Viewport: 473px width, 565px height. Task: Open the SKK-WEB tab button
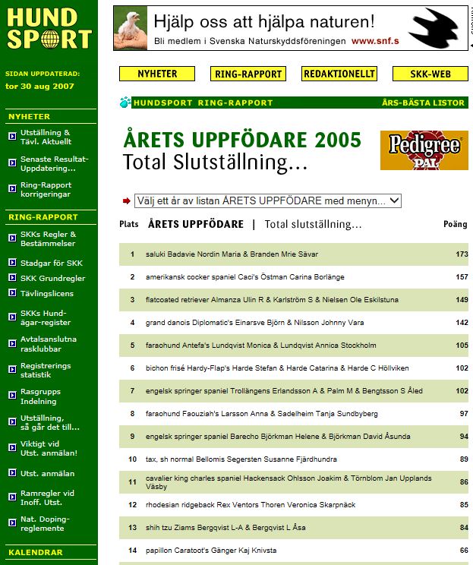pyautogui.click(x=430, y=74)
